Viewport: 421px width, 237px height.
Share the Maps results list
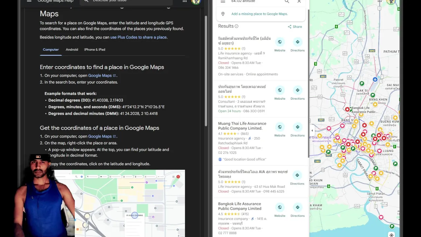[x=295, y=27]
